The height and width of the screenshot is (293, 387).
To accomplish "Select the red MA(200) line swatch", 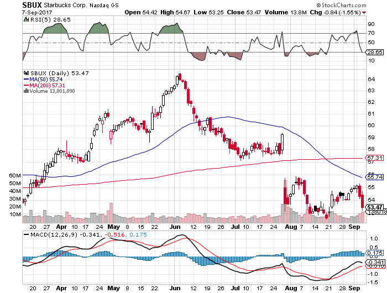I will [27, 85].
